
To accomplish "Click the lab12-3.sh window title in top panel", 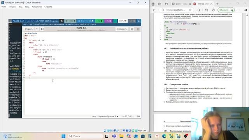I will coord(35,21).
